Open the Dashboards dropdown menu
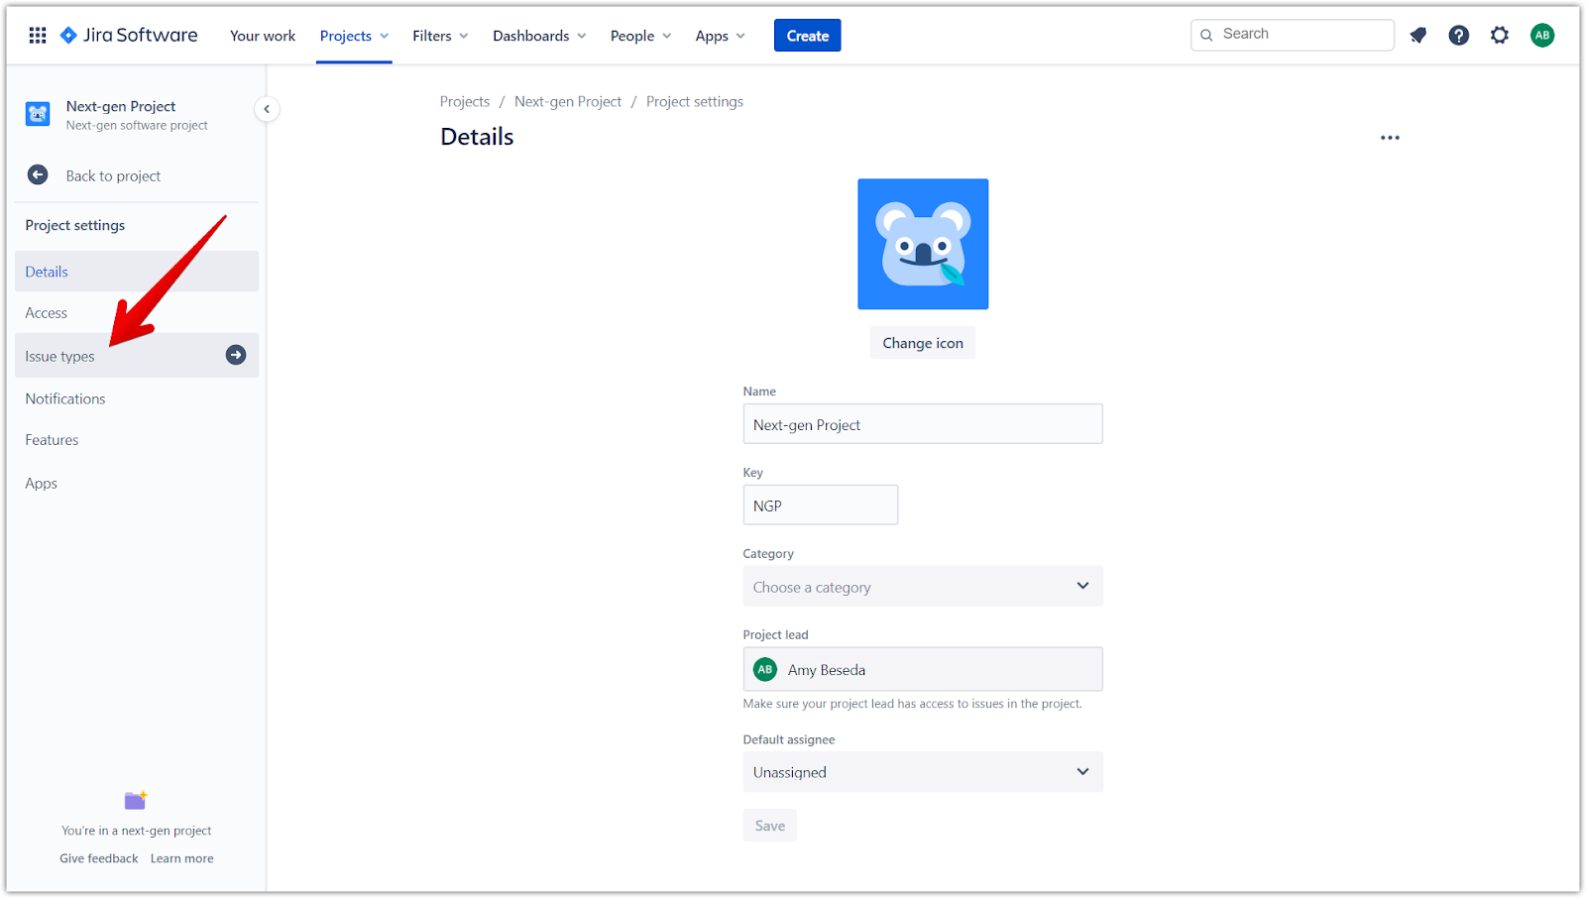Screen dimensions: 1586x898 pos(539,36)
